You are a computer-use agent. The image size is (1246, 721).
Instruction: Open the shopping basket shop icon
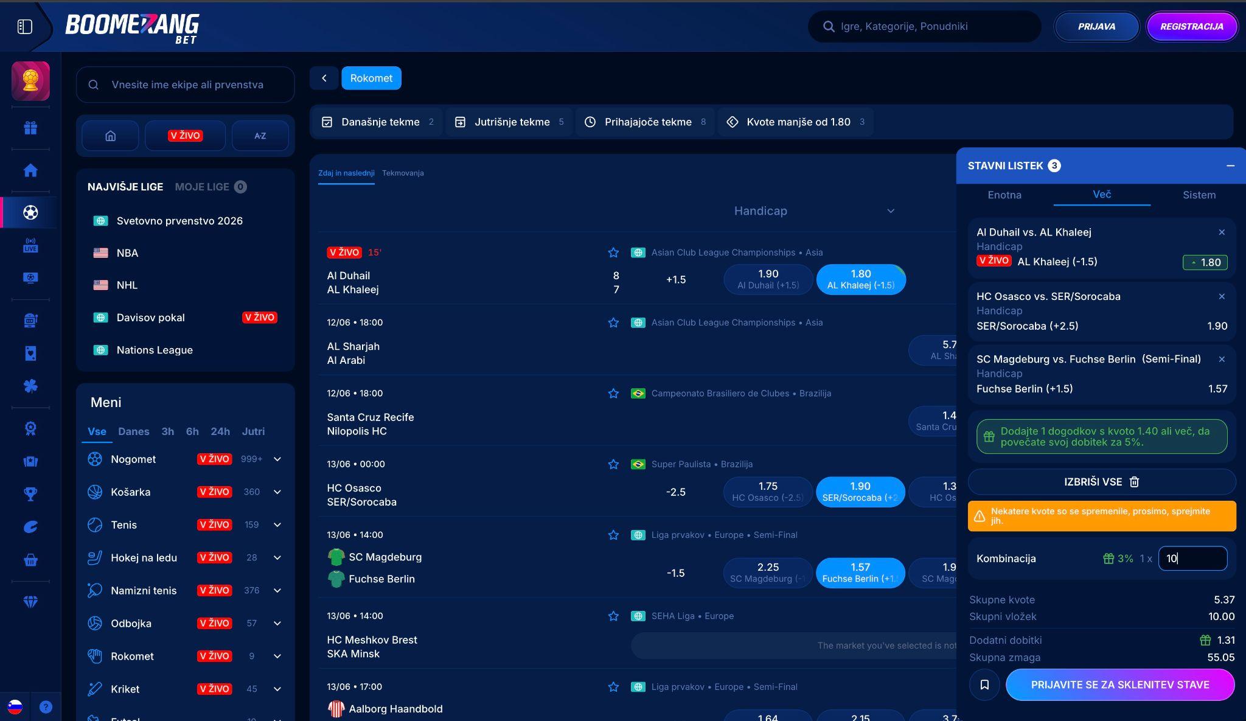[x=30, y=560]
